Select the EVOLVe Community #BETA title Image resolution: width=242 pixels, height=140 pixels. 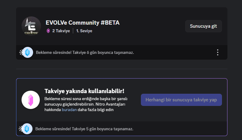click(83, 23)
